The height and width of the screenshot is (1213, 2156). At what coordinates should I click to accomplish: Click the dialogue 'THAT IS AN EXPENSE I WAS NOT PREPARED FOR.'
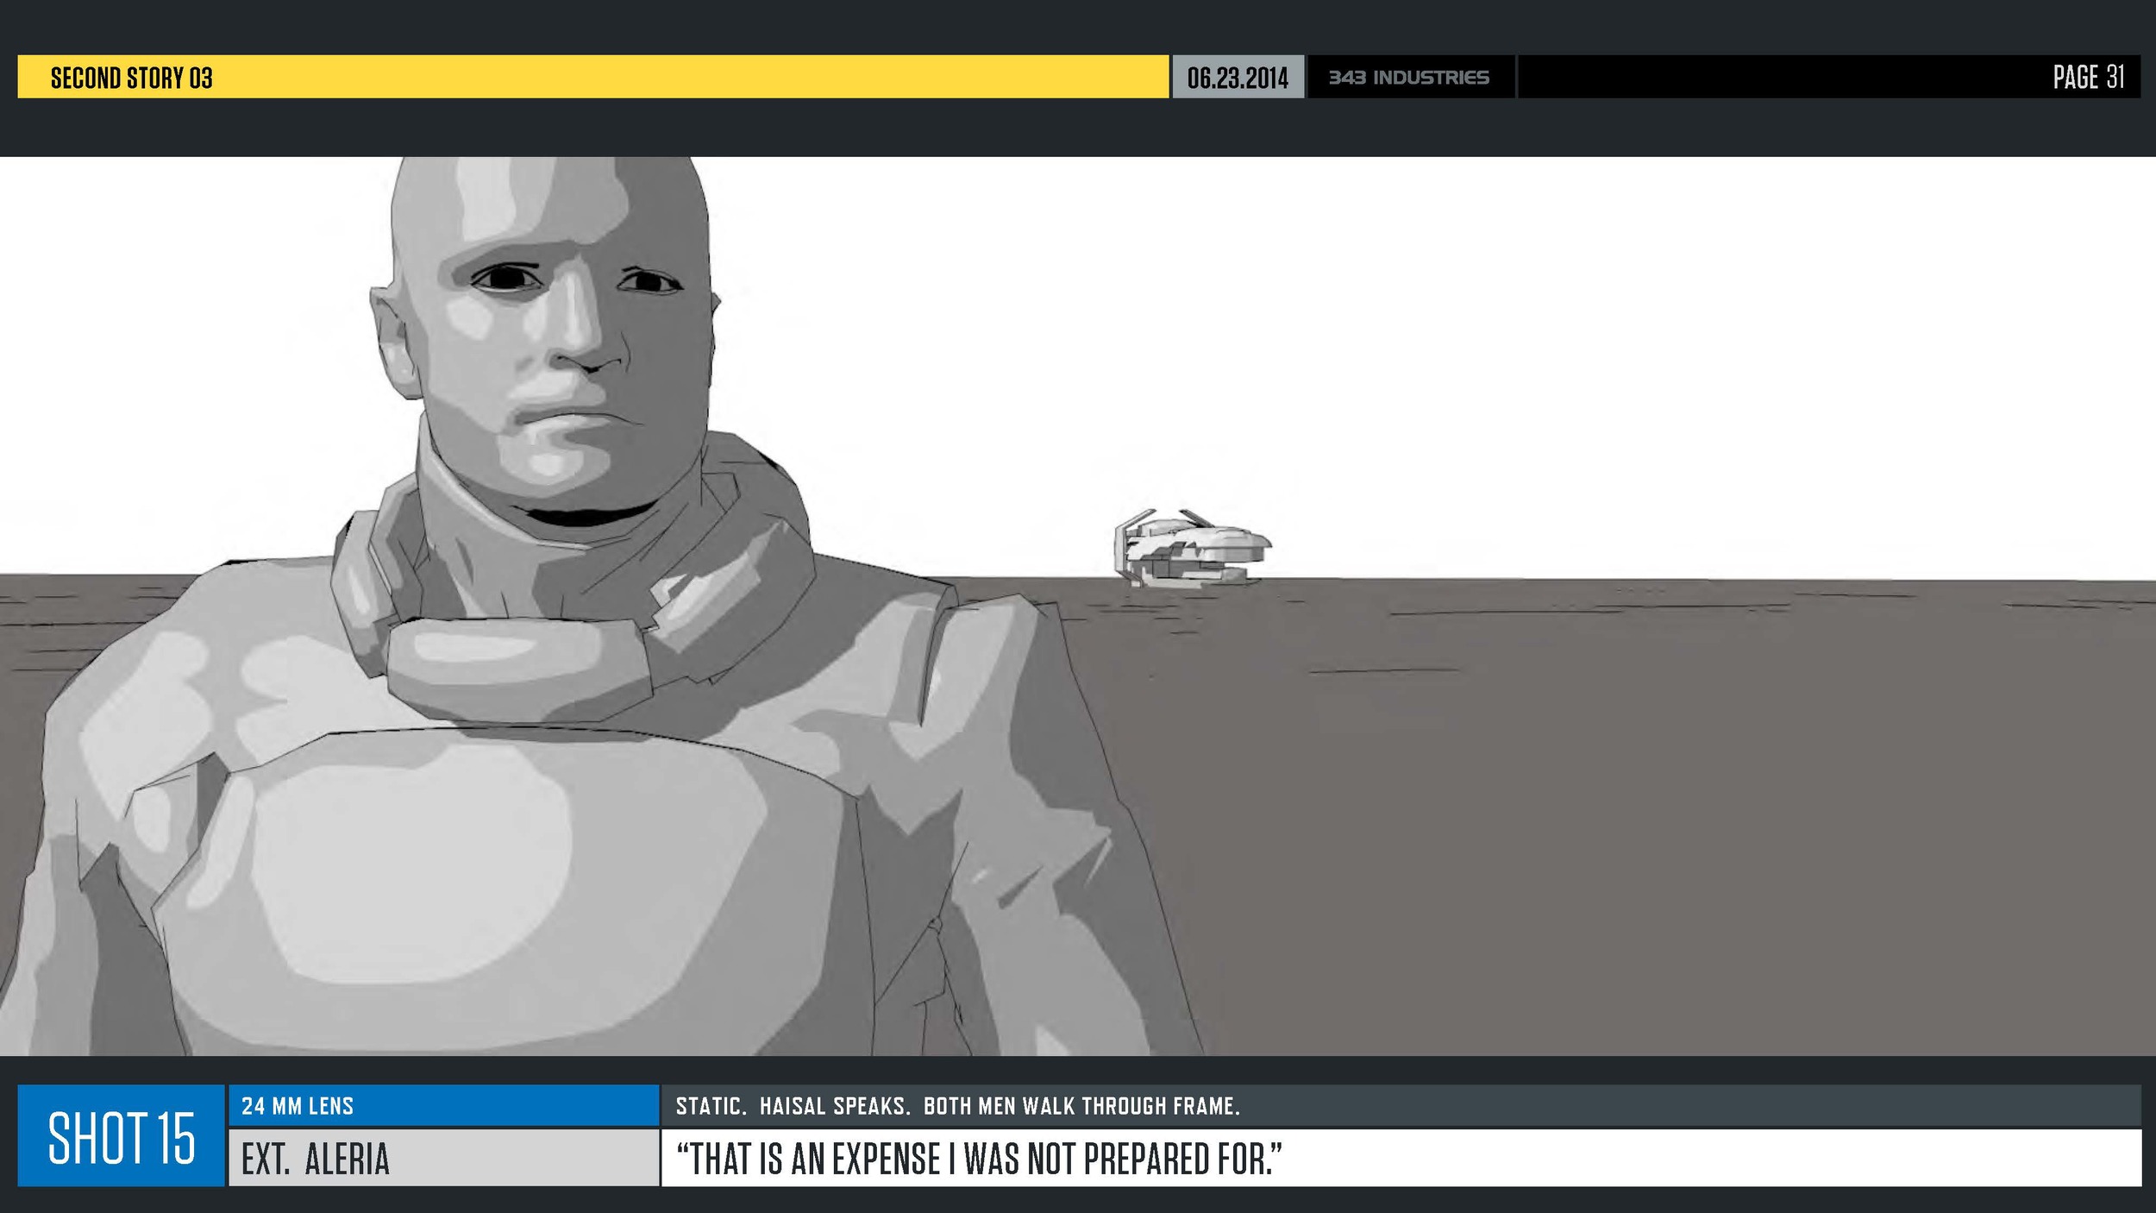(x=979, y=1159)
